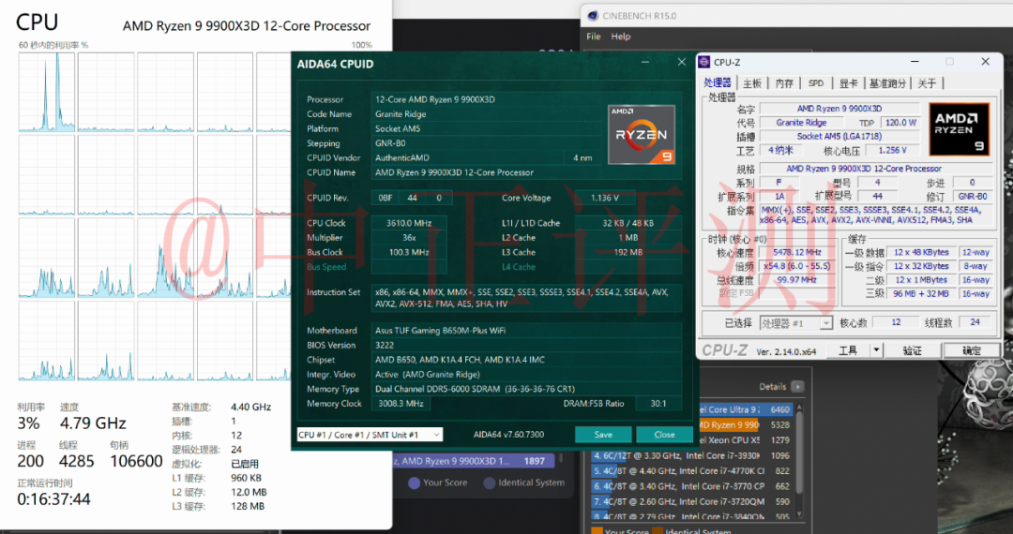Click the 倍频 value x54.8 (6.0 - 55.5)
The image size is (1013, 534).
click(796, 266)
